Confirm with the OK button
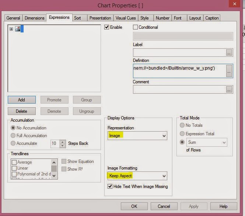Image resolution: width=245 pixels, height=216 pixels. click(134, 206)
